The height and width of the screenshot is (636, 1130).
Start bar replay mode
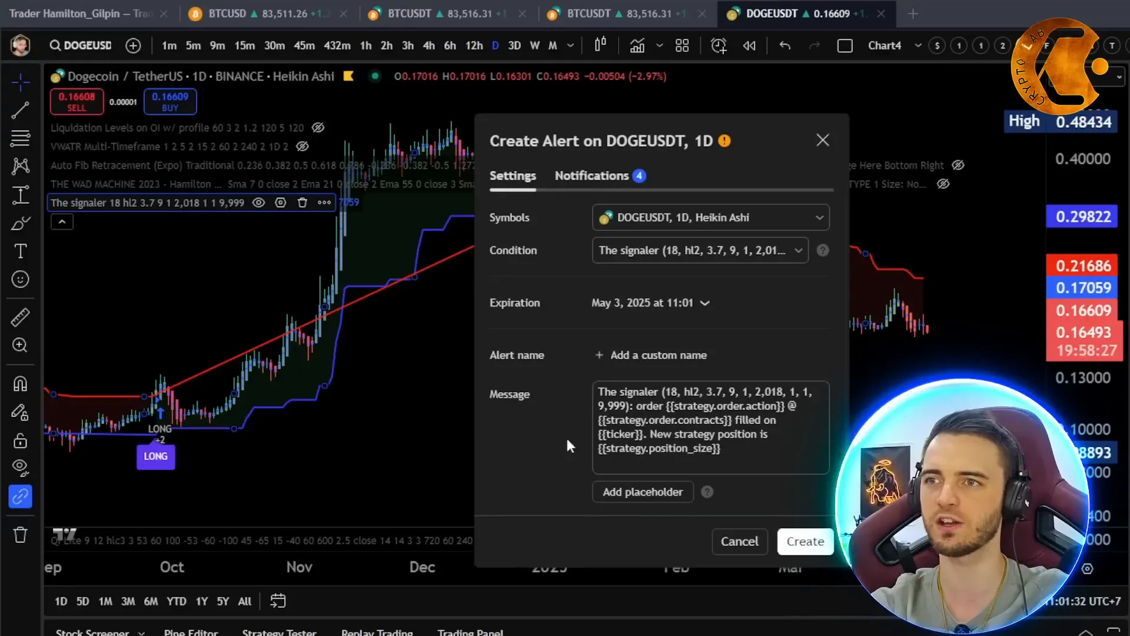click(x=749, y=45)
